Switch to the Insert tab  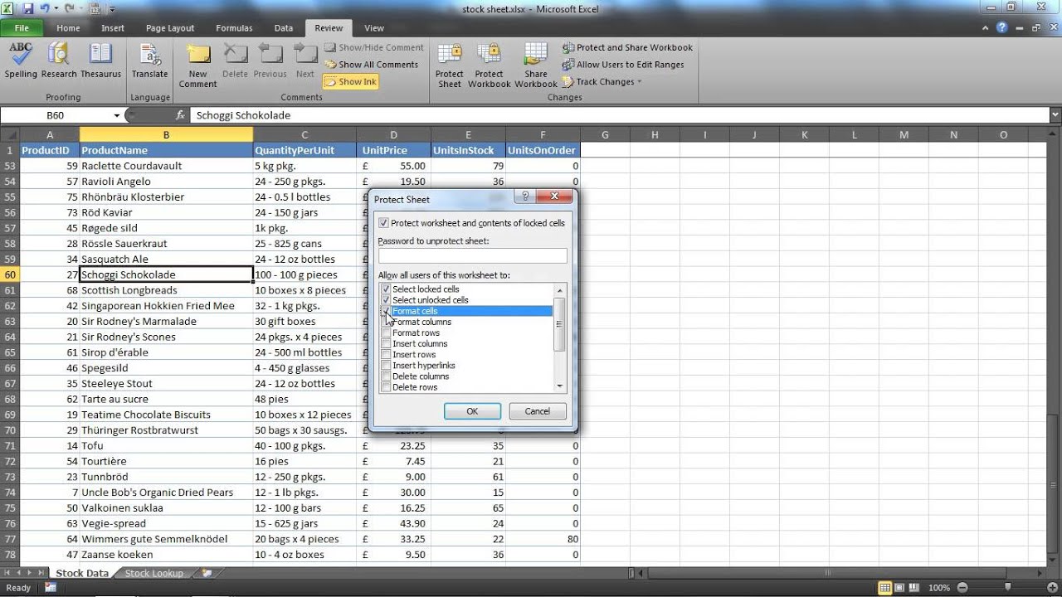[x=113, y=28]
